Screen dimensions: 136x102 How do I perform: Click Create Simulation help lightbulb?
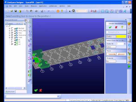[122, 27]
